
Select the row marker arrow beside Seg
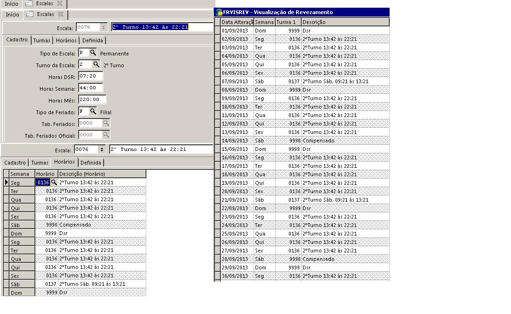coord(6,182)
